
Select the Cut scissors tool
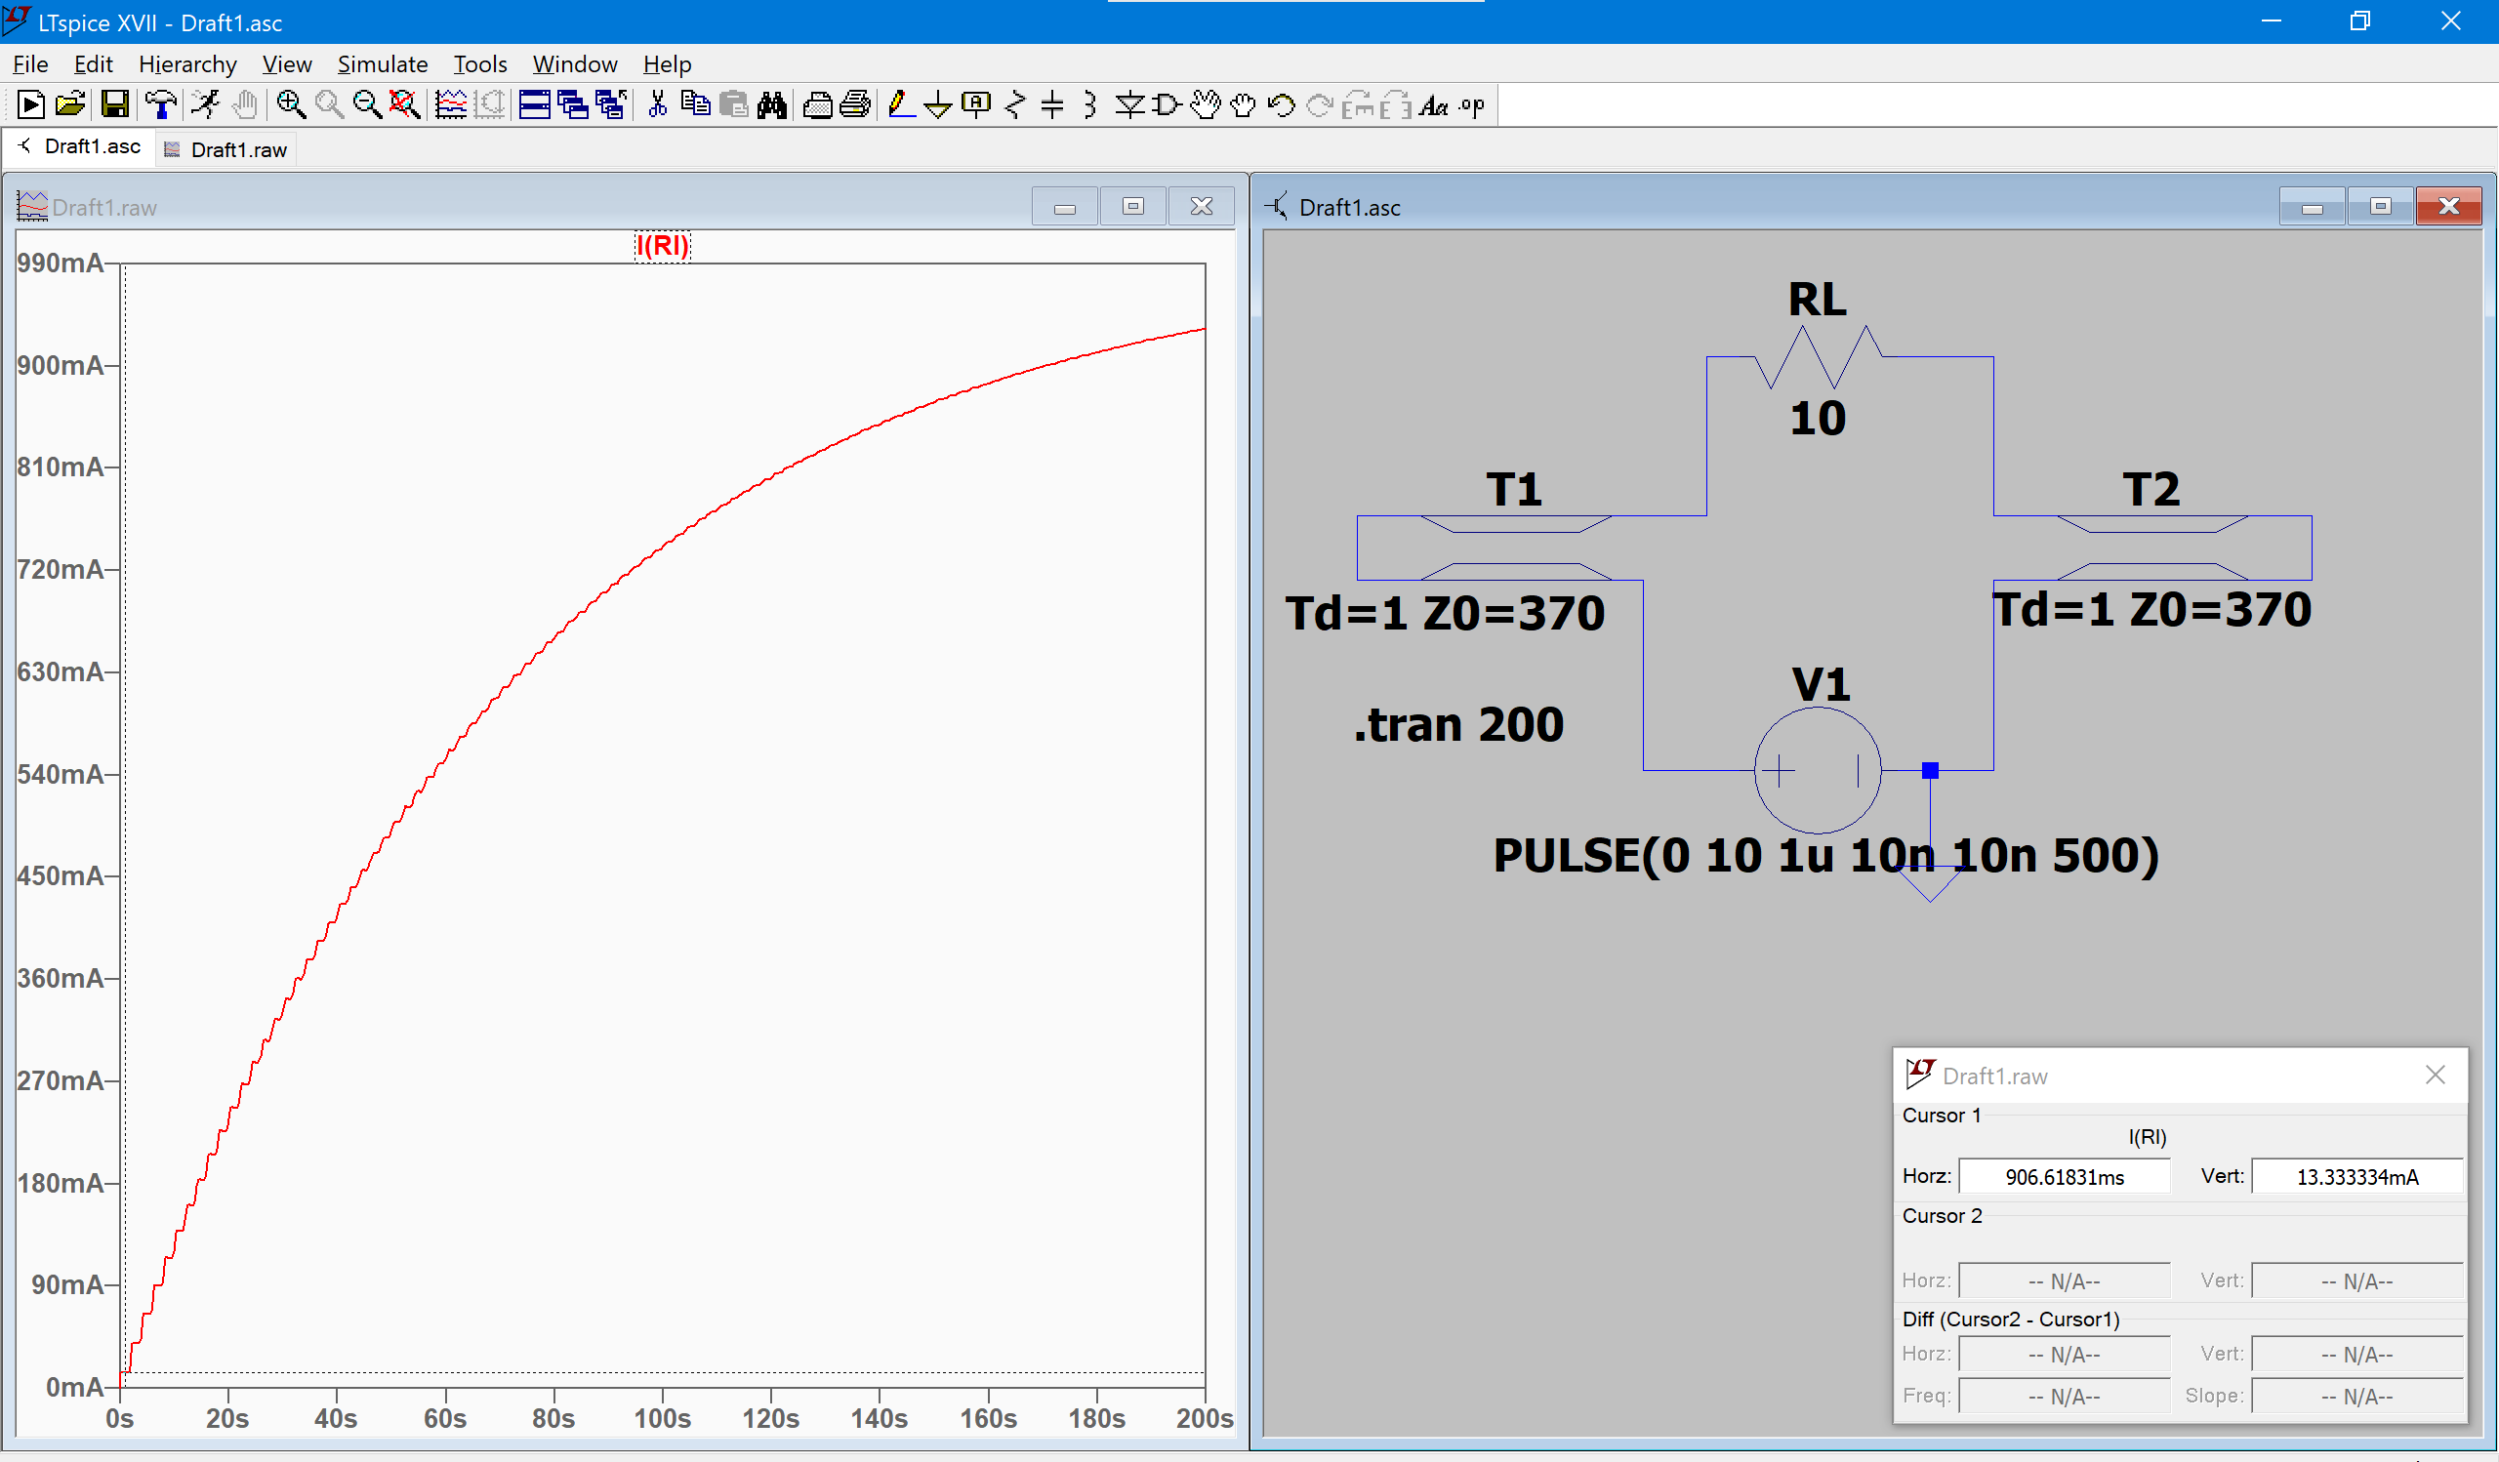click(658, 104)
